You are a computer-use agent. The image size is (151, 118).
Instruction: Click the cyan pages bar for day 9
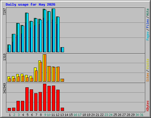coord(45,31)
